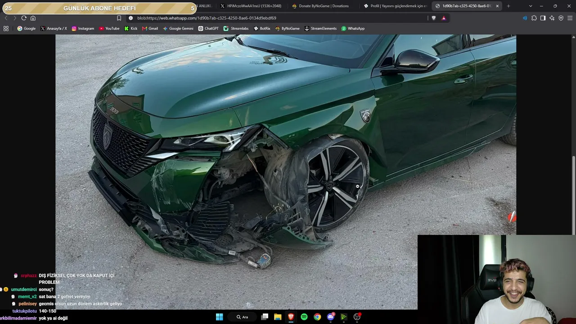
Task: Open the WhatsApp bookmark
Action: tap(353, 28)
